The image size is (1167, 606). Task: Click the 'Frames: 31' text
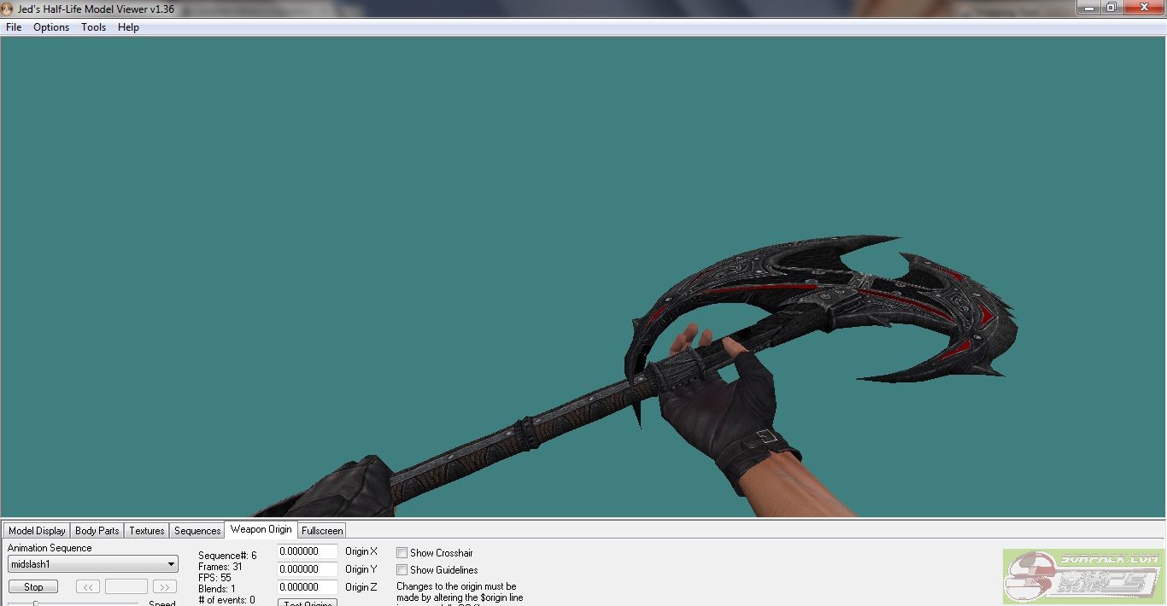click(220, 567)
